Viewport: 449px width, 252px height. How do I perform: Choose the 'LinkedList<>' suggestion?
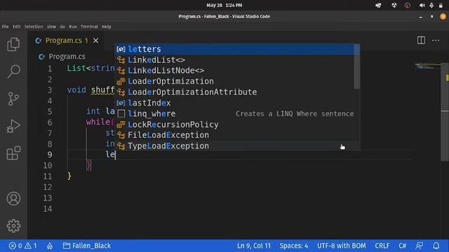tap(234, 60)
